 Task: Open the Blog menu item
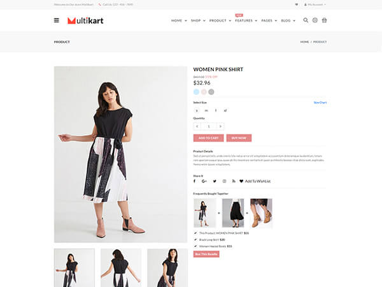tap(288, 20)
